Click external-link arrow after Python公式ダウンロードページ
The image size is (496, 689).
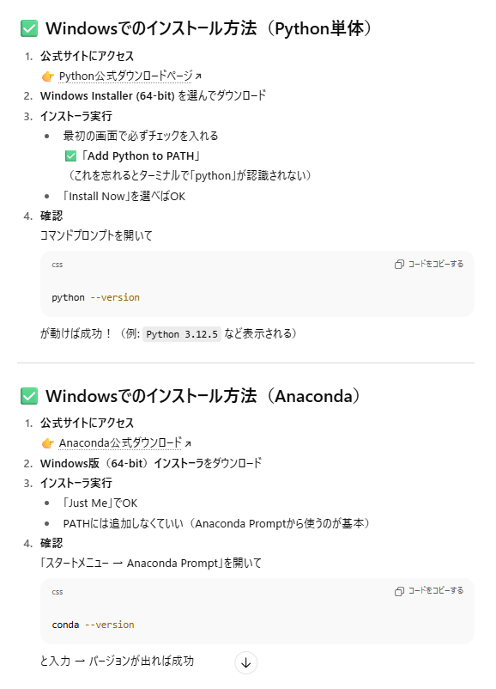(198, 76)
